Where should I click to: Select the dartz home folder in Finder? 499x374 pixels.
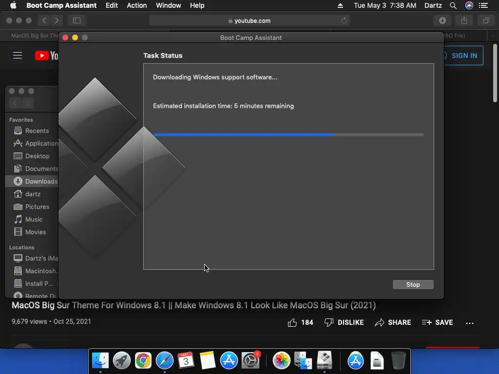click(32, 194)
